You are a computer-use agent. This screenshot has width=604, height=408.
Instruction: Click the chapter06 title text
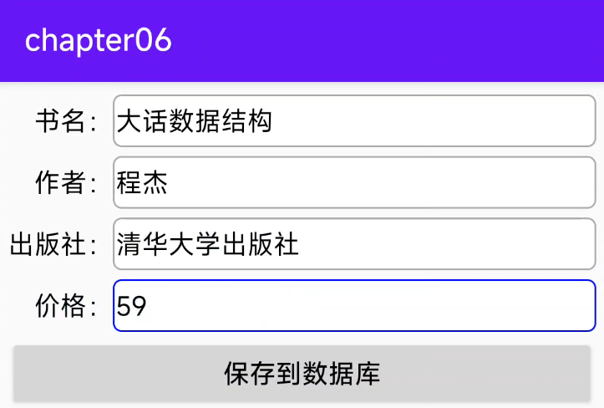click(x=99, y=40)
